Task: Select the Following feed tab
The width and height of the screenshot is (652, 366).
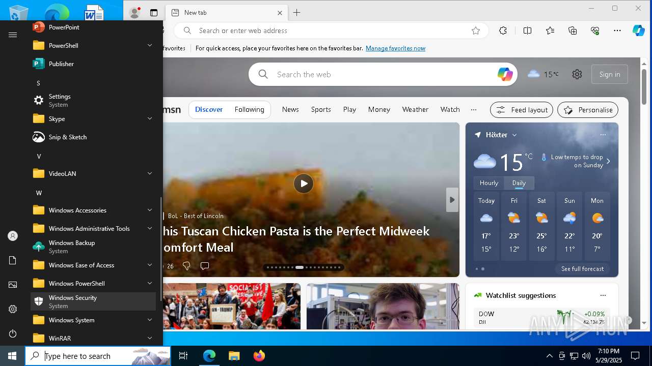Action: (x=250, y=109)
